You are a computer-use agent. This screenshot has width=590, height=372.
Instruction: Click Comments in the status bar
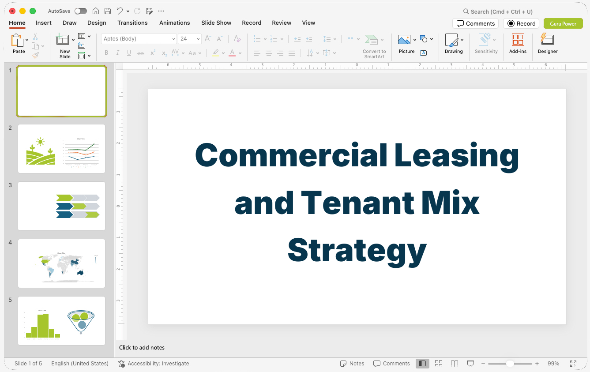pos(391,364)
